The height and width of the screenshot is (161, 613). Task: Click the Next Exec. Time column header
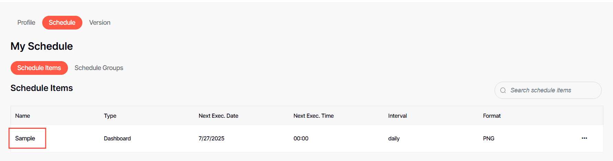tap(313, 116)
